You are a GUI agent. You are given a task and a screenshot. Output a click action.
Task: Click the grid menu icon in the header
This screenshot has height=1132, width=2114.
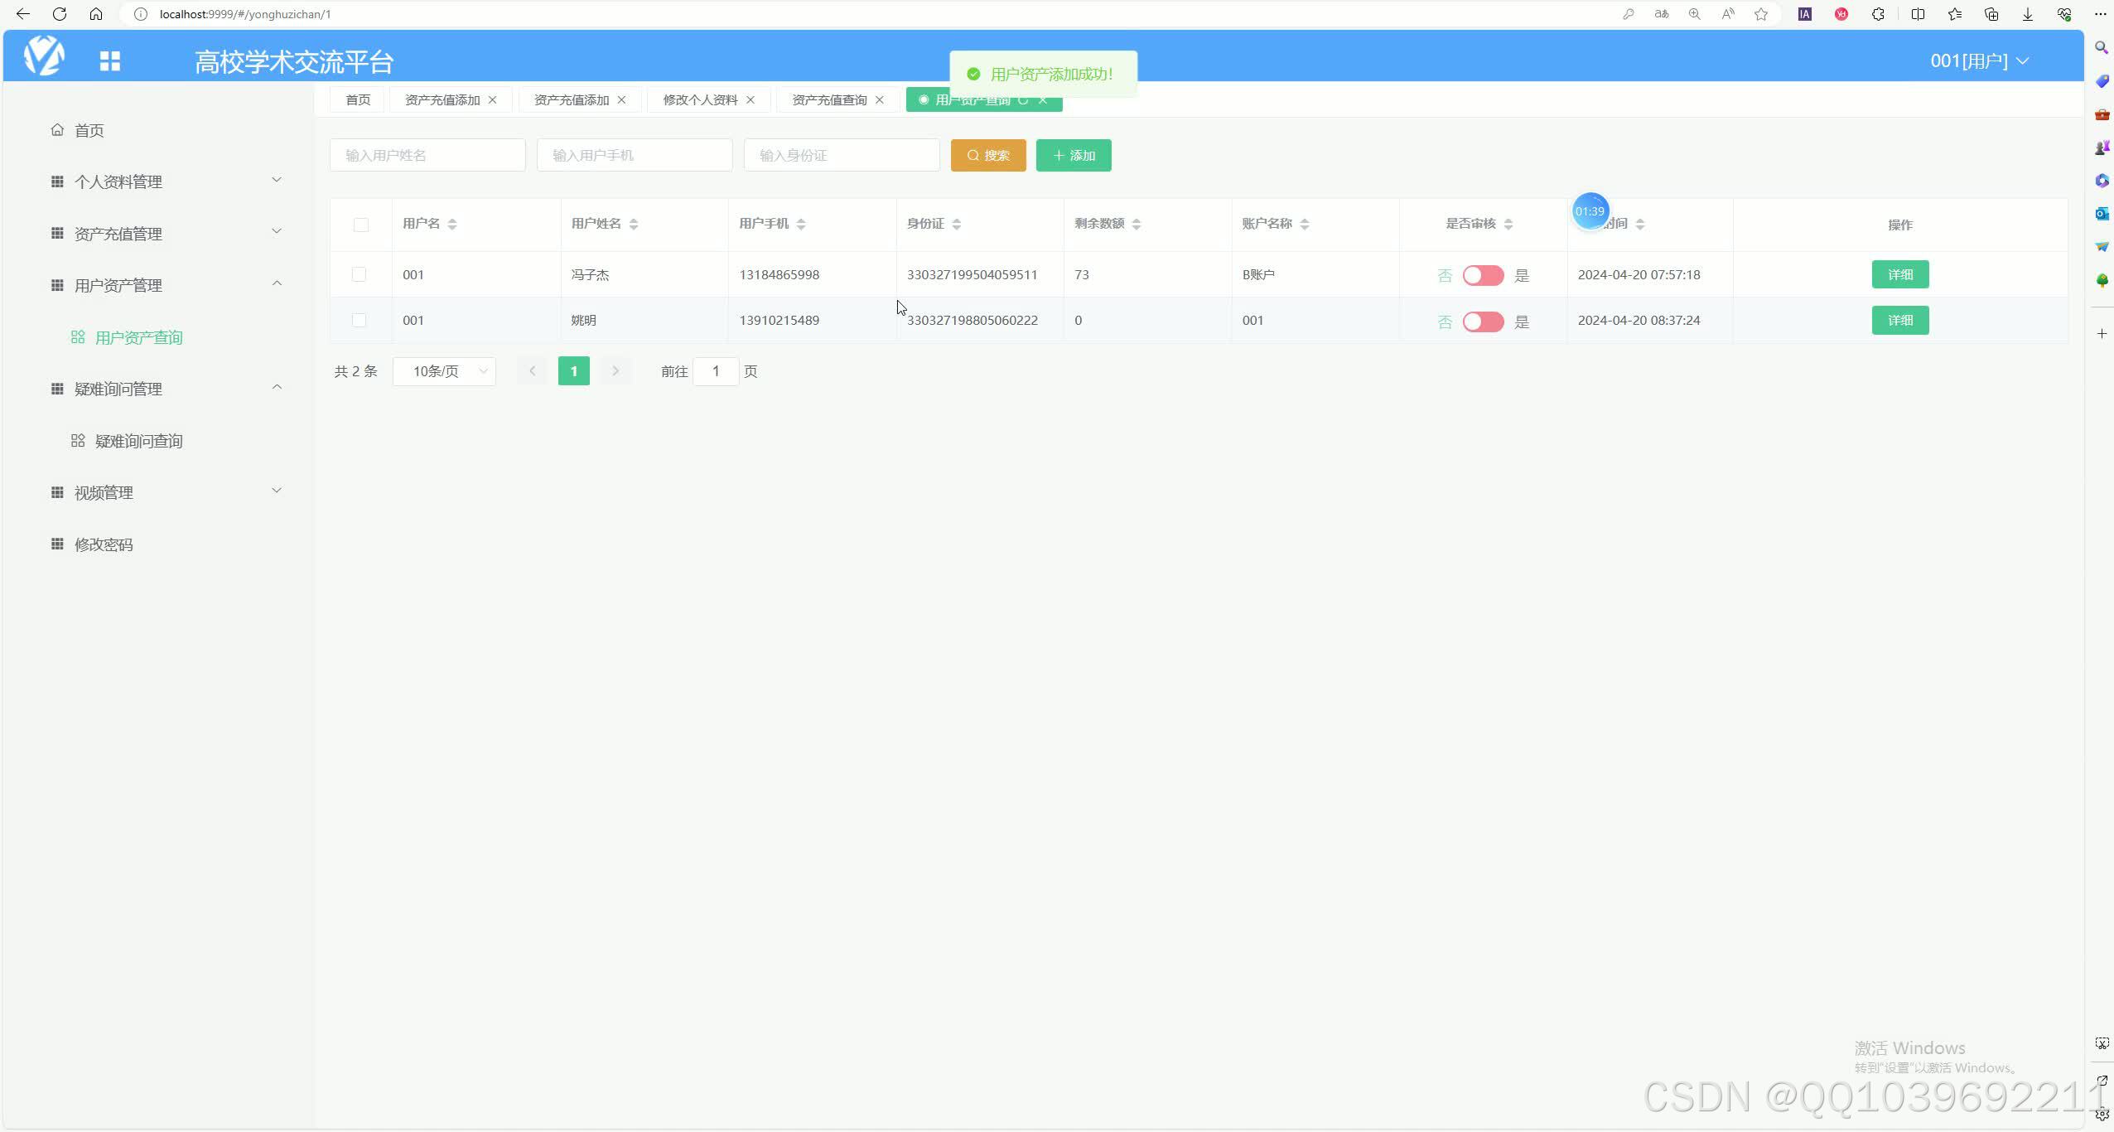click(x=110, y=60)
